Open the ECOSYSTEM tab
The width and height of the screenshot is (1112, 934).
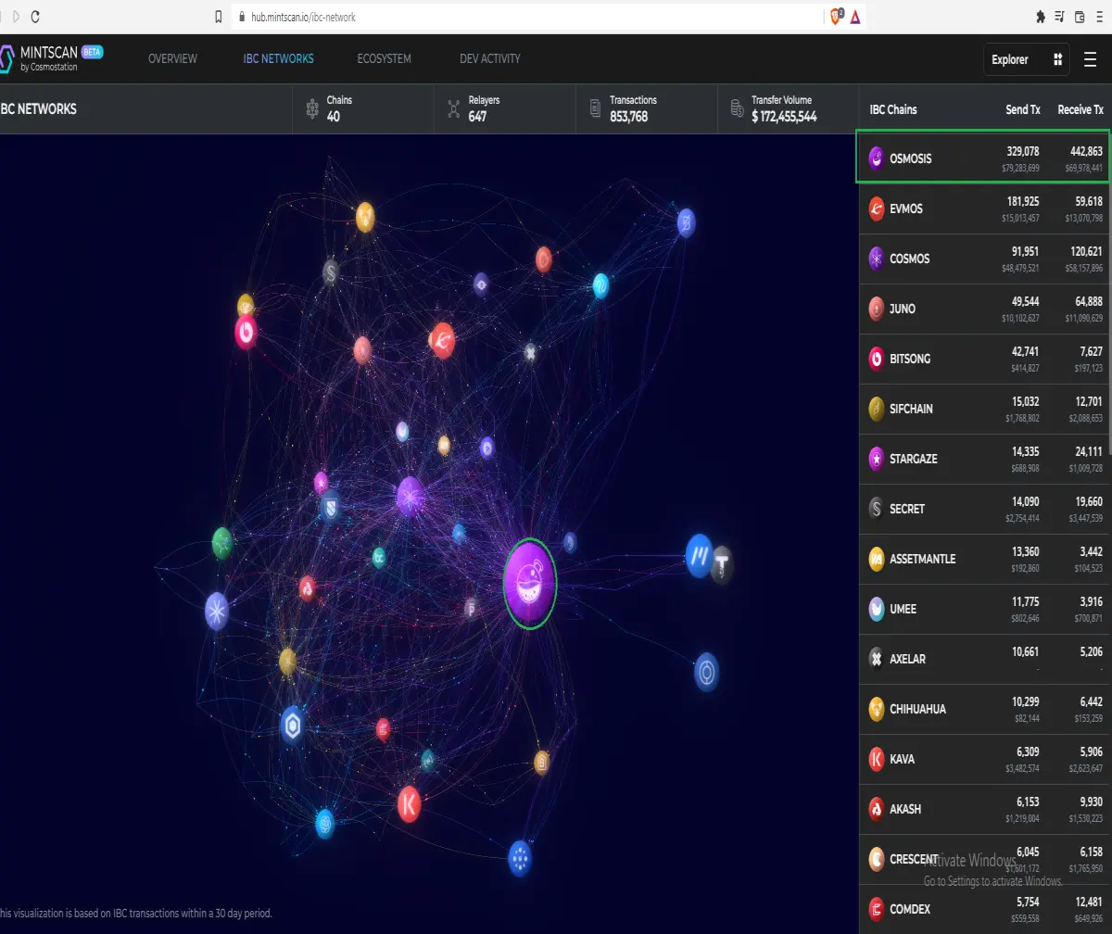click(x=385, y=58)
